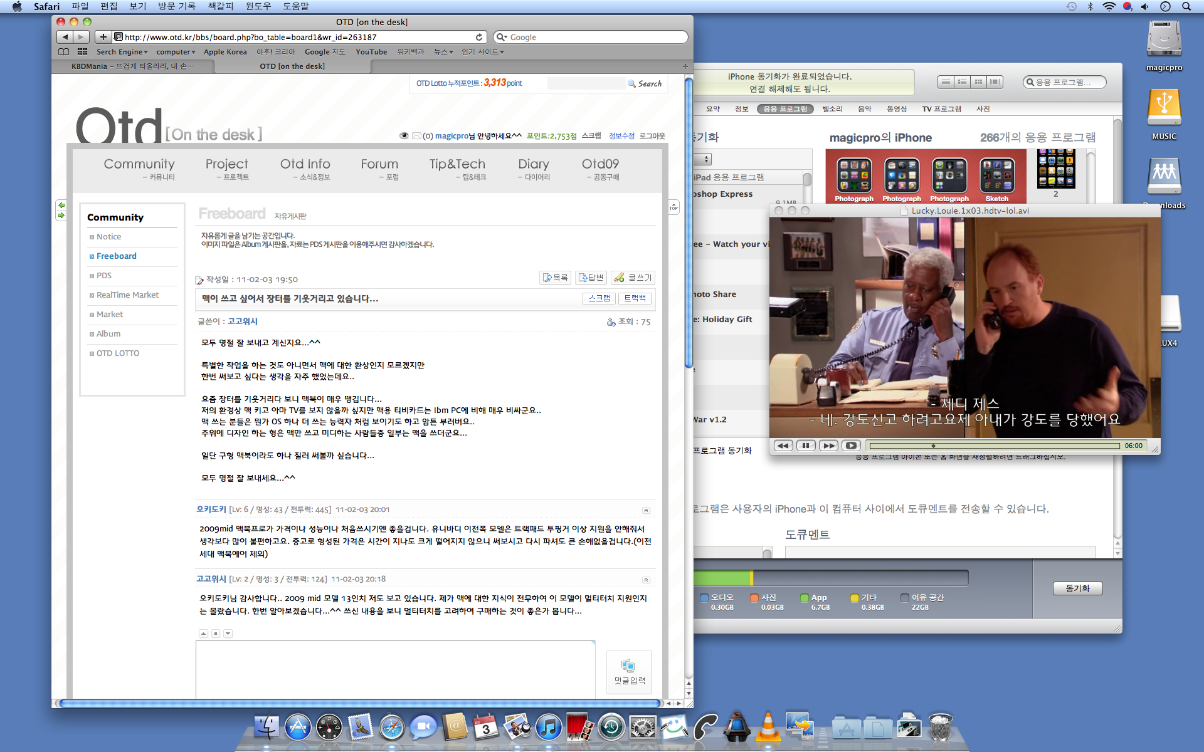Click the 답변 reply button

591,278
